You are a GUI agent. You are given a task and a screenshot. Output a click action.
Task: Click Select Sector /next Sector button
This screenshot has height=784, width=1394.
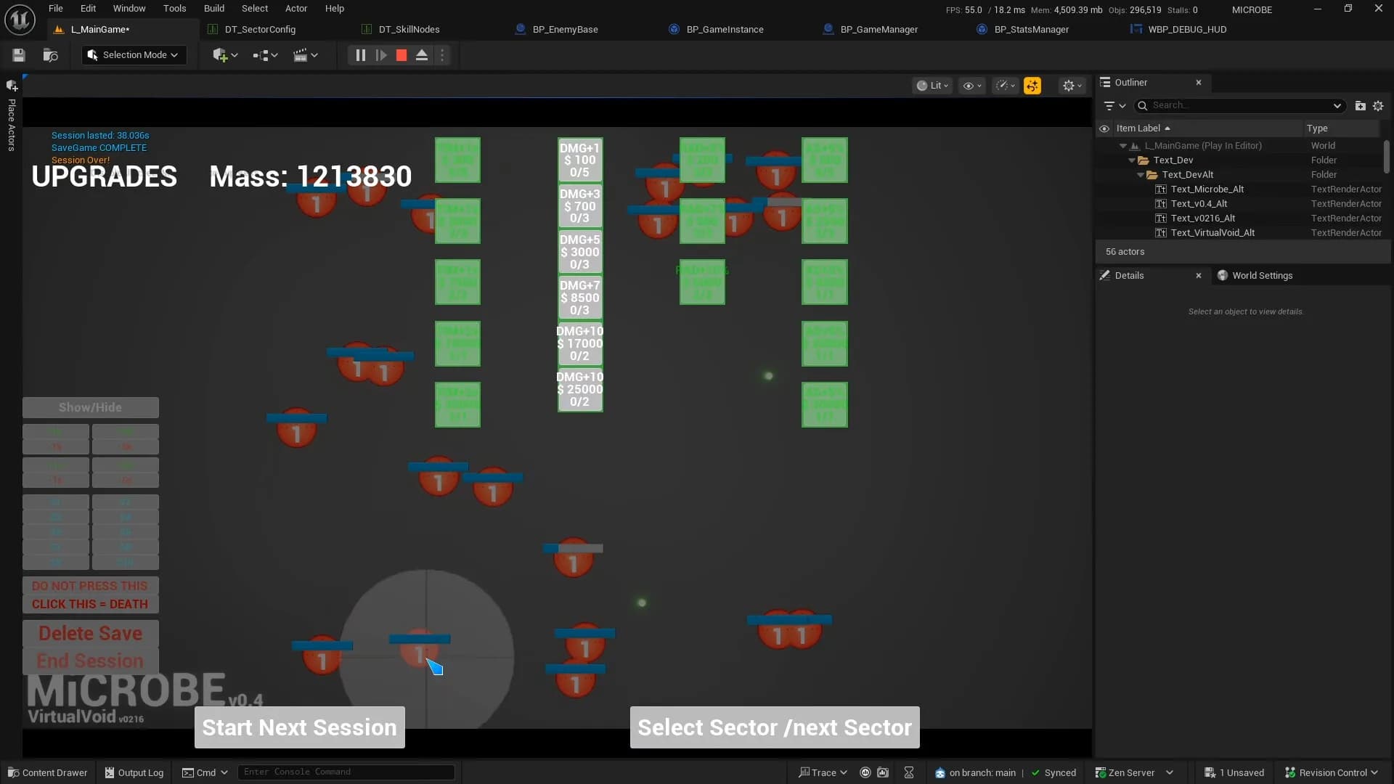point(775,727)
